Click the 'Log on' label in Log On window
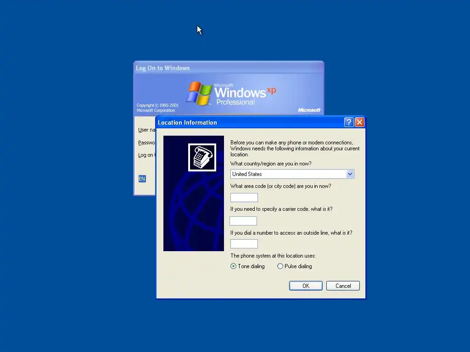The height and width of the screenshot is (352, 470). (146, 155)
